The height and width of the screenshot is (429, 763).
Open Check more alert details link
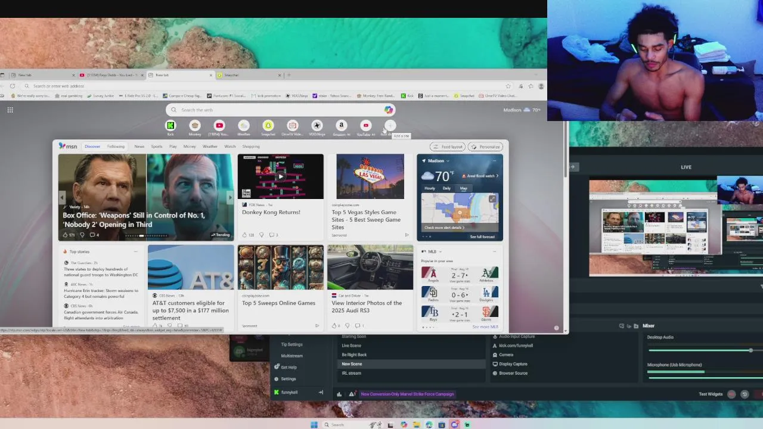tap(444, 228)
